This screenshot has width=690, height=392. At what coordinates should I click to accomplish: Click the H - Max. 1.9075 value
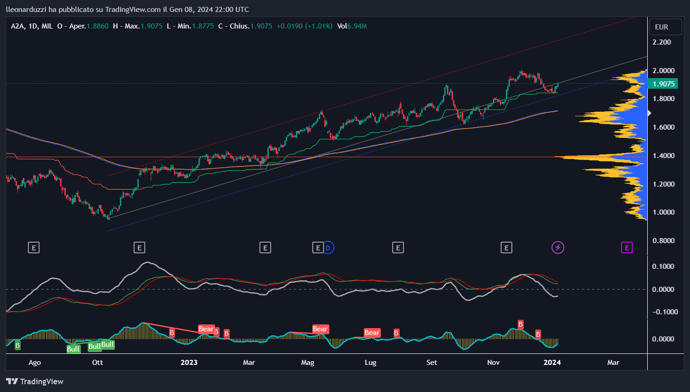coord(152,26)
